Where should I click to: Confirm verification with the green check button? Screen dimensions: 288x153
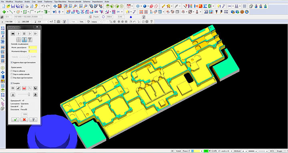15,119
